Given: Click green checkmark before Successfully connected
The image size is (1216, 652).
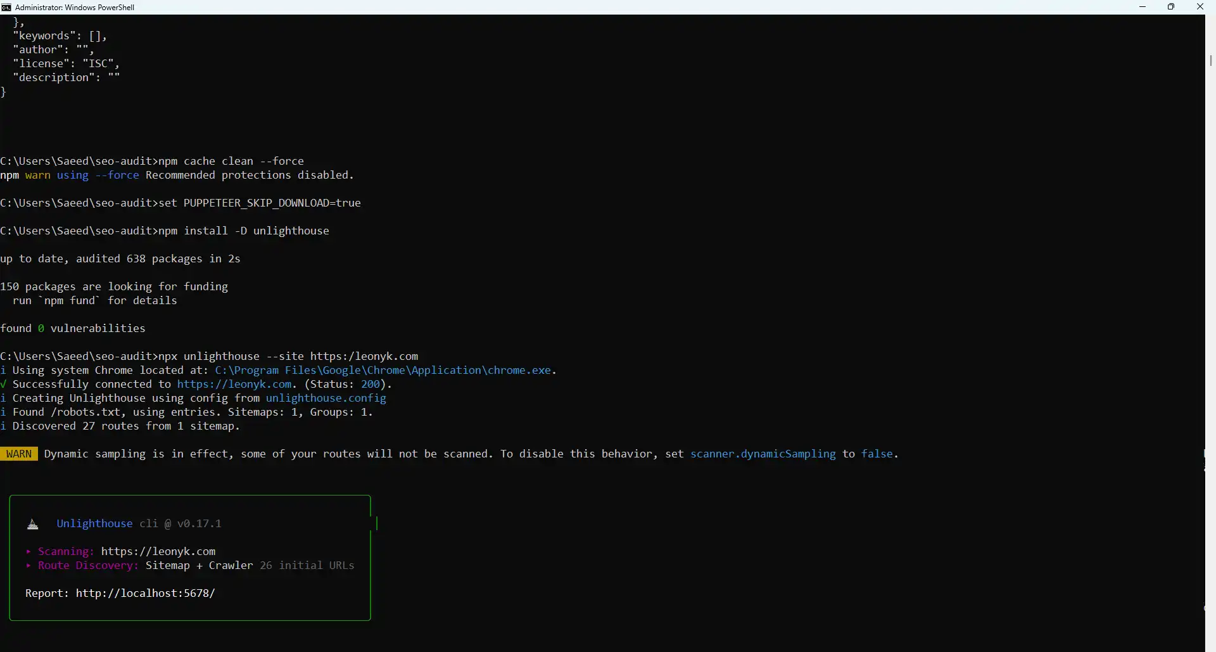Looking at the screenshot, I should [x=4, y=384].
